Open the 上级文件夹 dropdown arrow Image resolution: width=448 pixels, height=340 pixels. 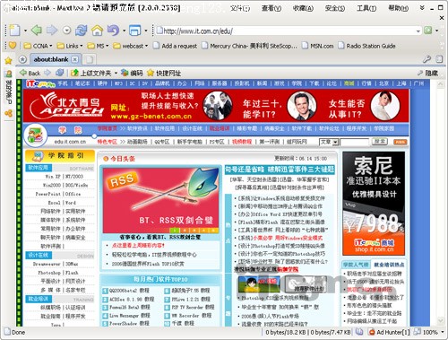[116, 74]
